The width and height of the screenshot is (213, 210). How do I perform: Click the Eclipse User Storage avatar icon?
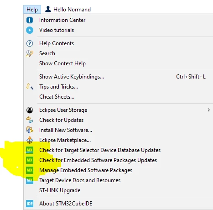tap(30, 110)
